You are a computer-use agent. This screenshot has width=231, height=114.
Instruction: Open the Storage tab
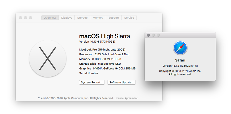click(82, 18)
